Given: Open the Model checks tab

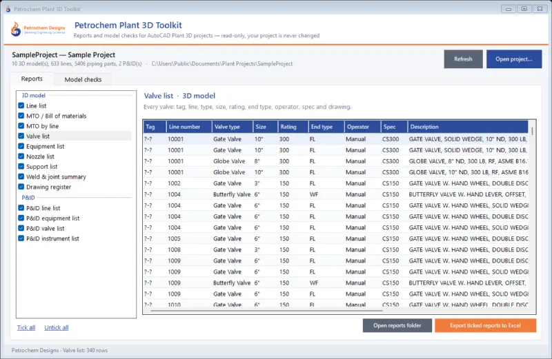Looking at the screenshot, I should coord(83,79).
